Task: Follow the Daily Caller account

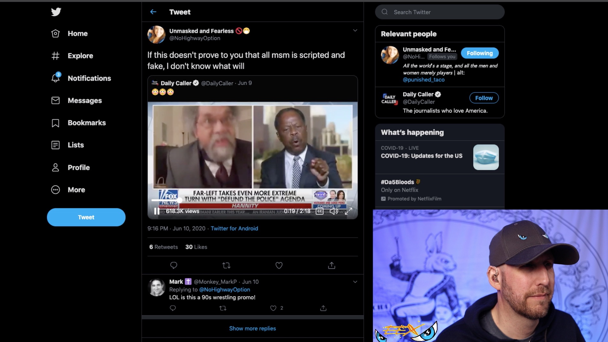Action: 484,98
